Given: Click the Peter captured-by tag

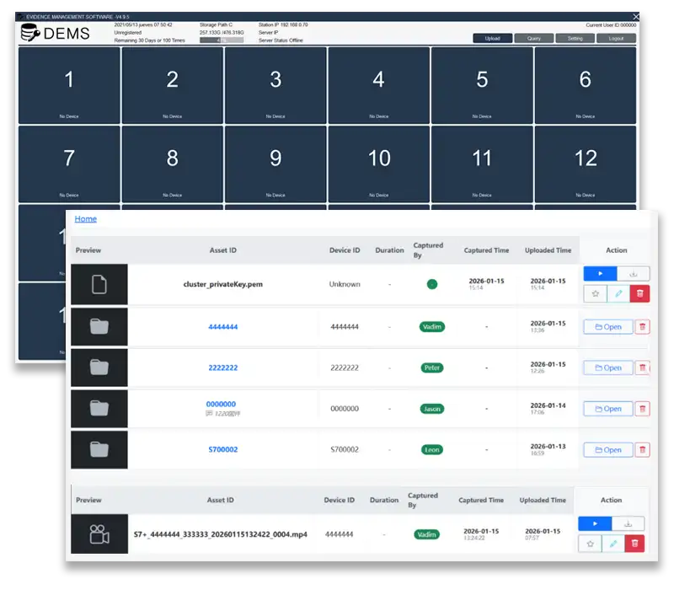Looking at the screenshot, I should (432, 367).
